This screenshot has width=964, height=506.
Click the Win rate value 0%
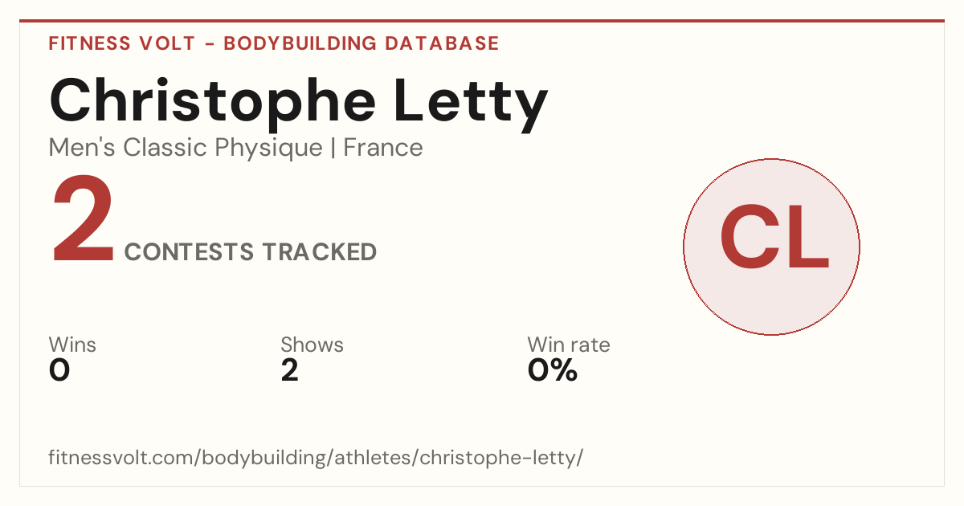(553, 370)
